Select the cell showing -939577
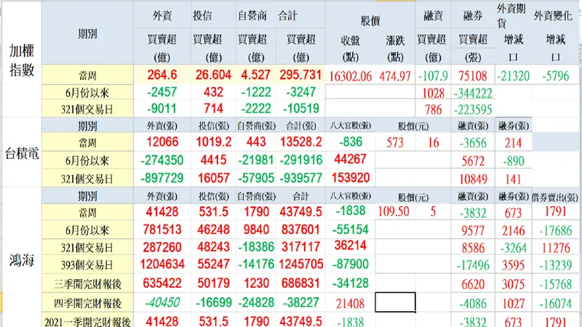The height and width of the screenshot is (327, 582). point(300,178)
